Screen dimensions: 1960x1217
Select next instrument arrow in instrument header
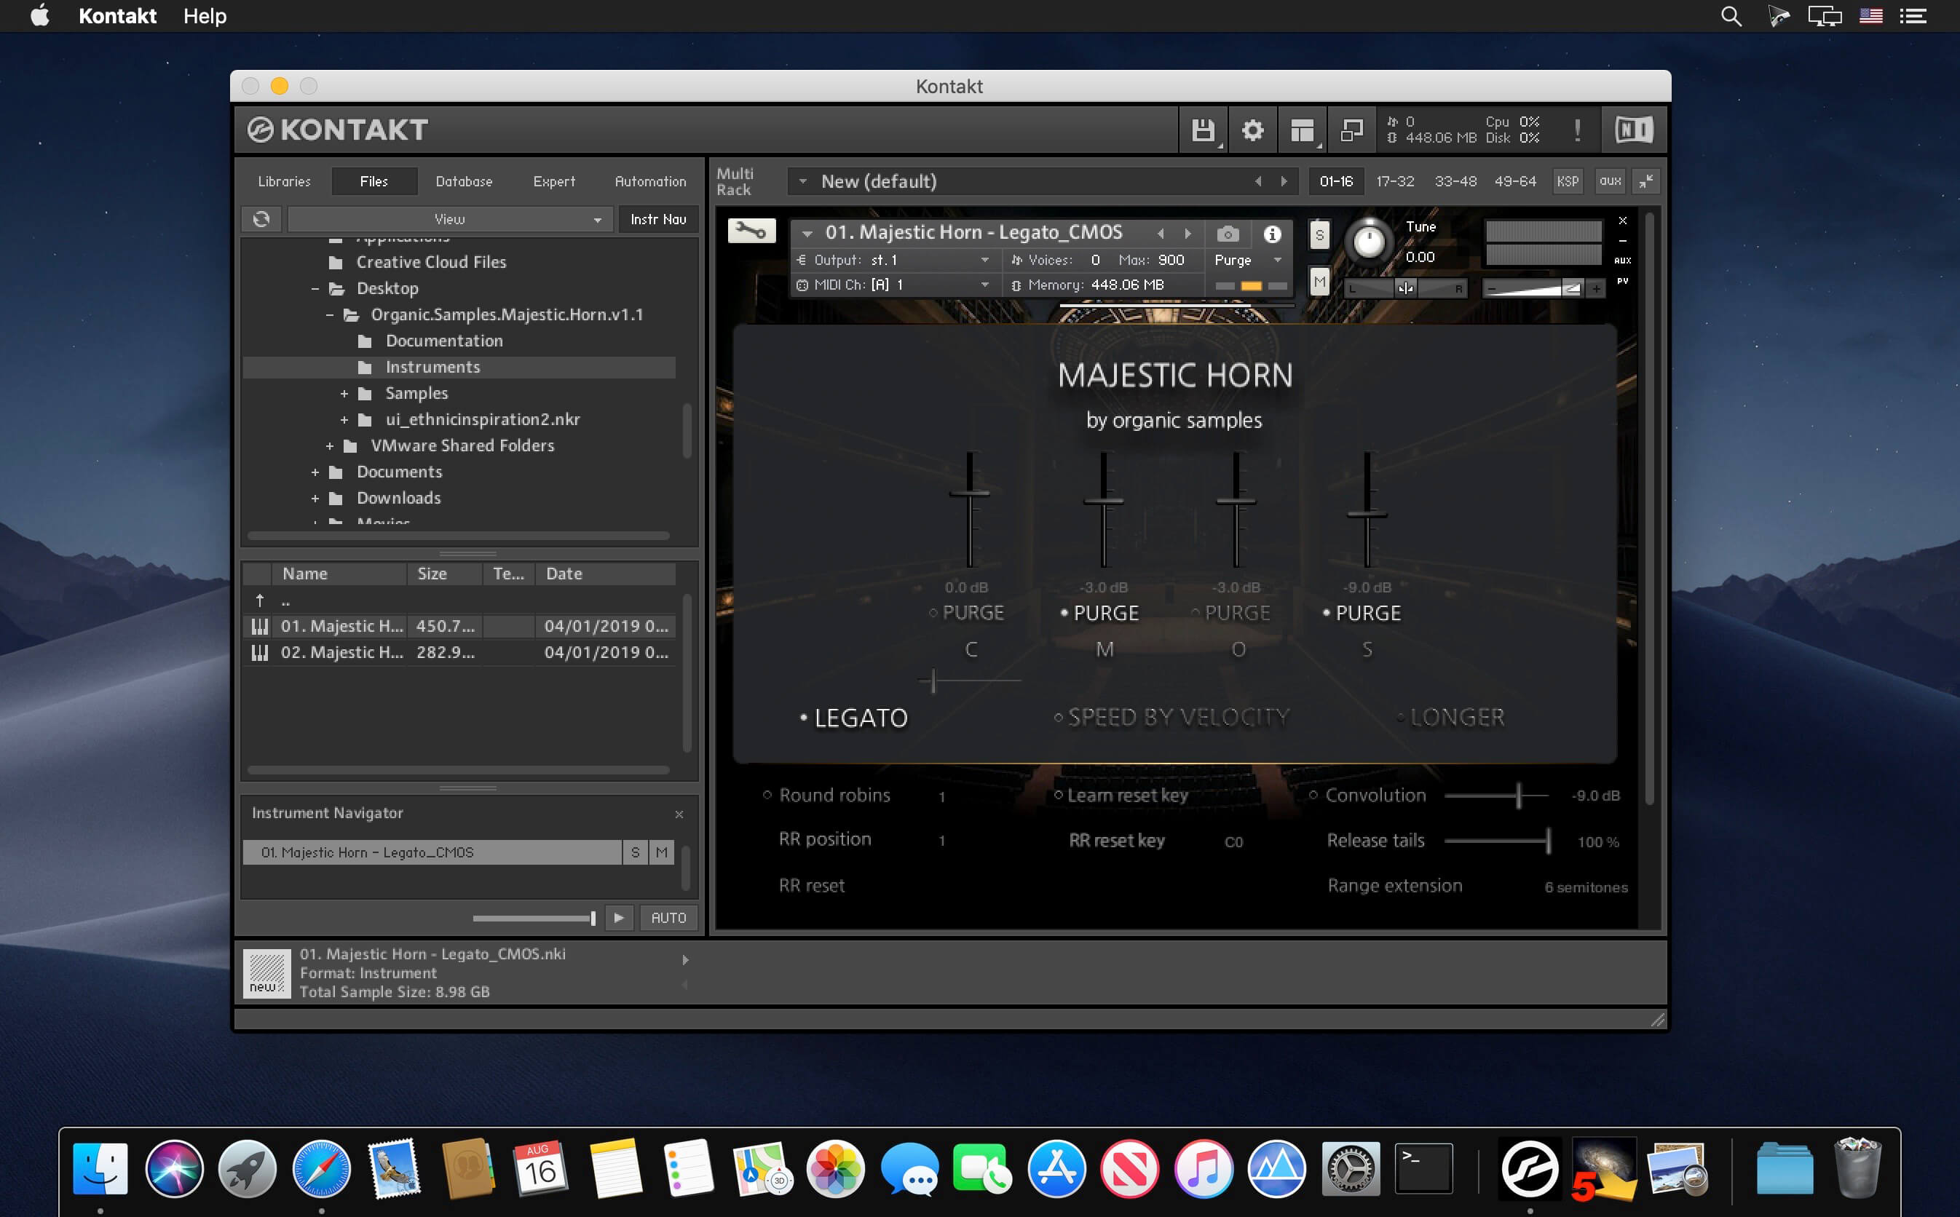(x=1188, y=234)
